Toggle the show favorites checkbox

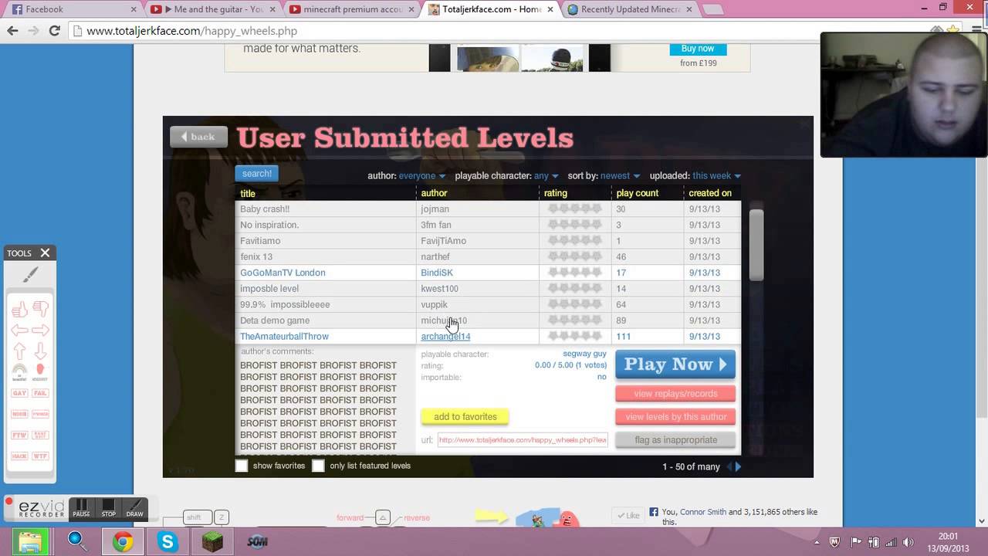242,466
